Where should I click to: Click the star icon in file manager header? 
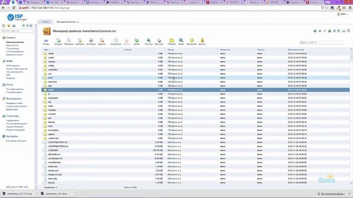[x=320, y=31]
